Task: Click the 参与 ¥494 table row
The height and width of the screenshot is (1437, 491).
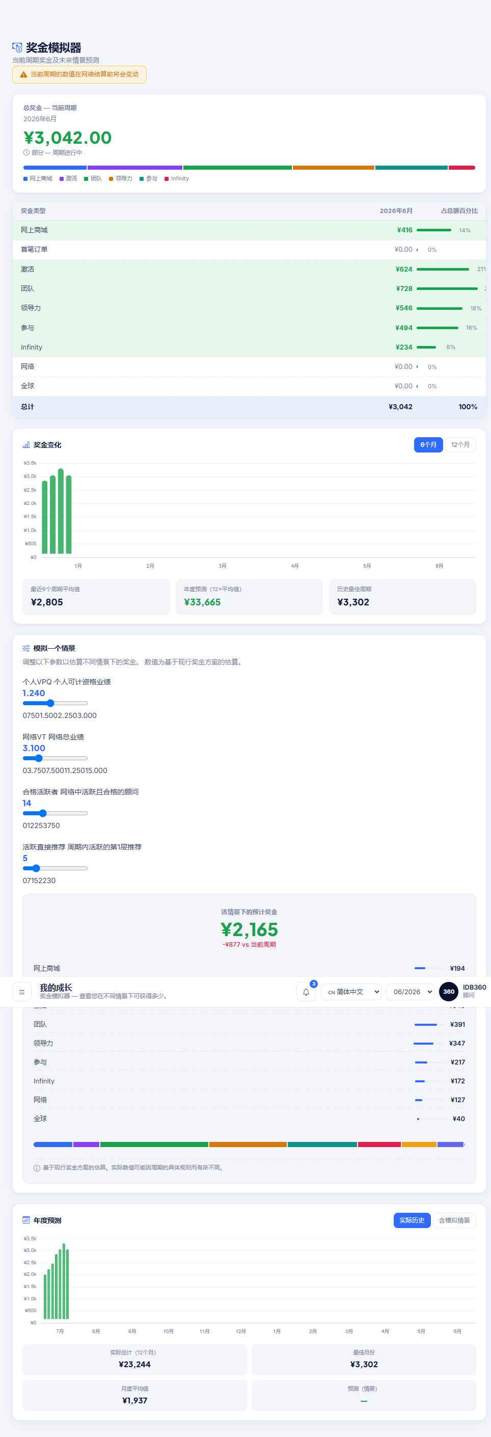Action: (249, 328)
